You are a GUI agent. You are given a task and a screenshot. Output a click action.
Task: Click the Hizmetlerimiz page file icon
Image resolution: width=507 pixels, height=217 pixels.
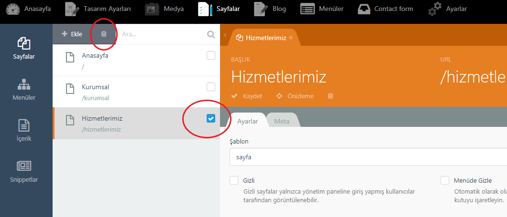coord(70,121)
